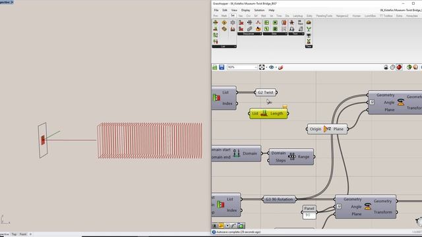The width and height of the screenshot is (422, 237).
Task: Expand the Sets panel dropdown bar
Action: click(x=275, y=34)
